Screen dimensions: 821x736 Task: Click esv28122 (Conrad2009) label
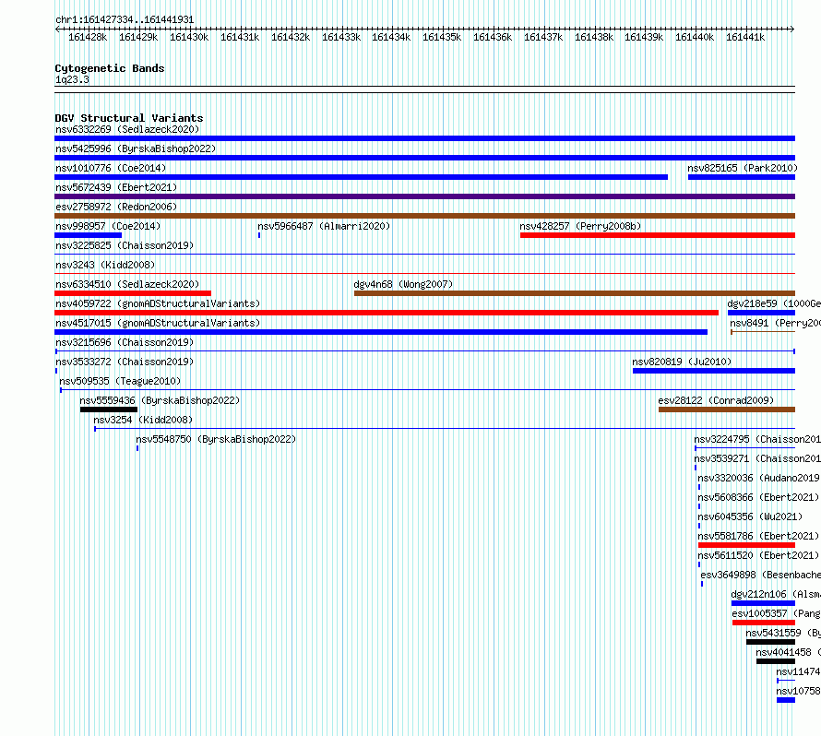point(716,400)
